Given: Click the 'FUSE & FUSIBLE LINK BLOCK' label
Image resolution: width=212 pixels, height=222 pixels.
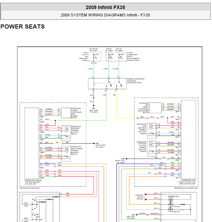Looking at the screenshot, I should tap(133, 56).
